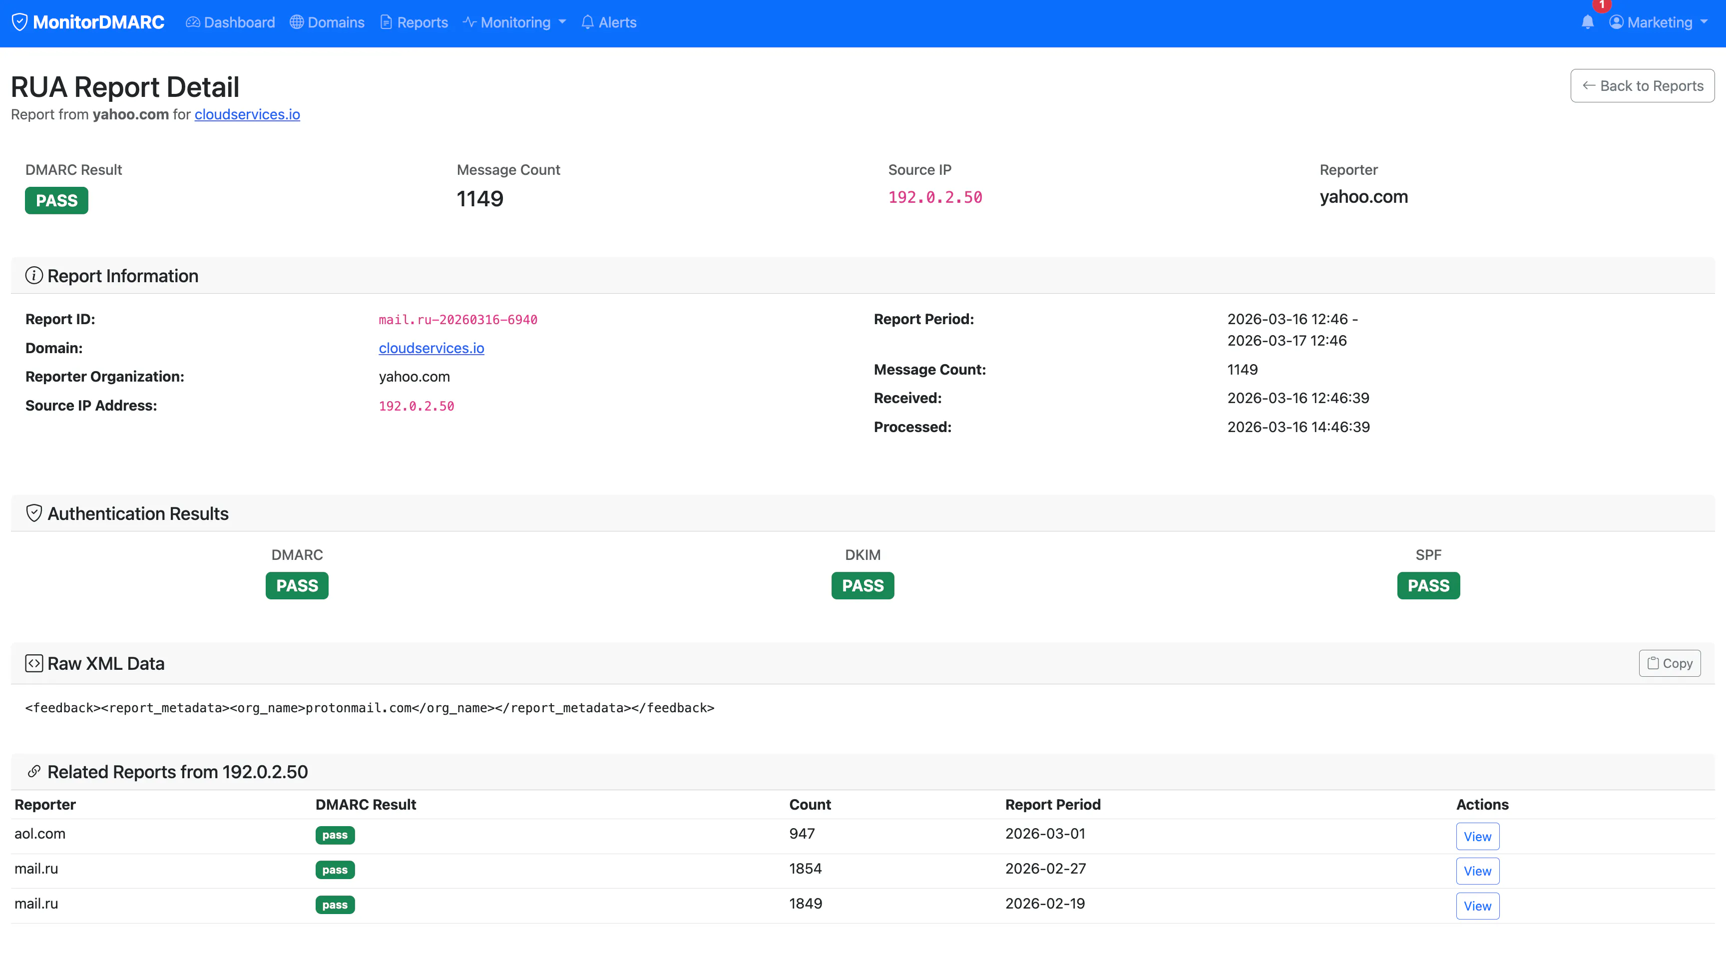This screenshot has width=1726, height=958.
Task: Click the Message Count 1149 in Report Information
Action: [x=1242, y=369]
